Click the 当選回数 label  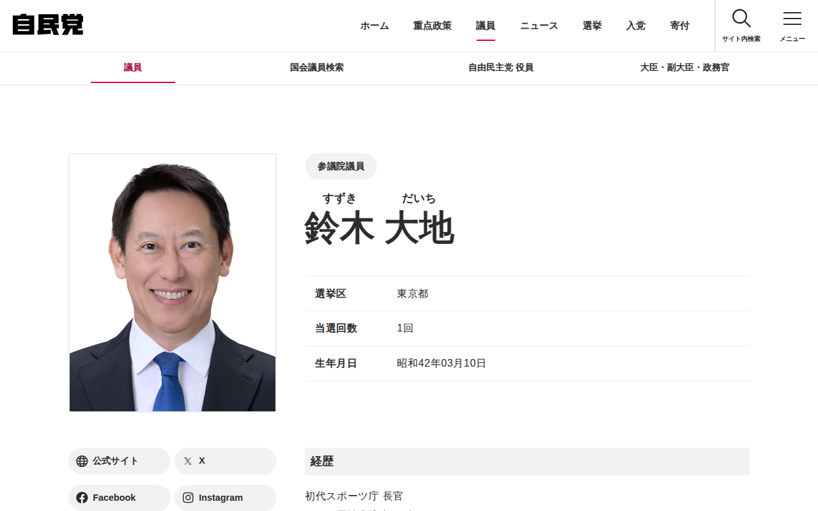click(336, 328)
